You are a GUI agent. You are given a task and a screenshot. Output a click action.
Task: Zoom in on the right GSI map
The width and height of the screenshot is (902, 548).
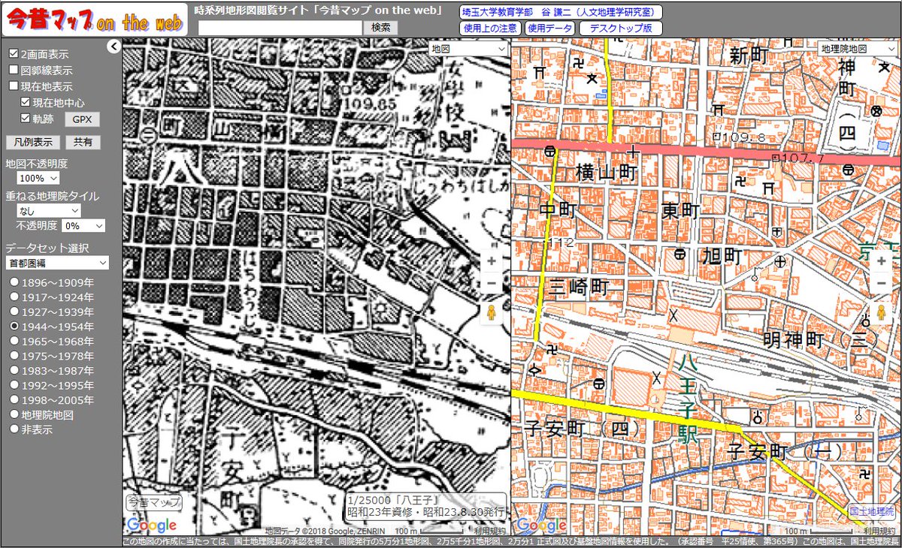pos(880,260)
